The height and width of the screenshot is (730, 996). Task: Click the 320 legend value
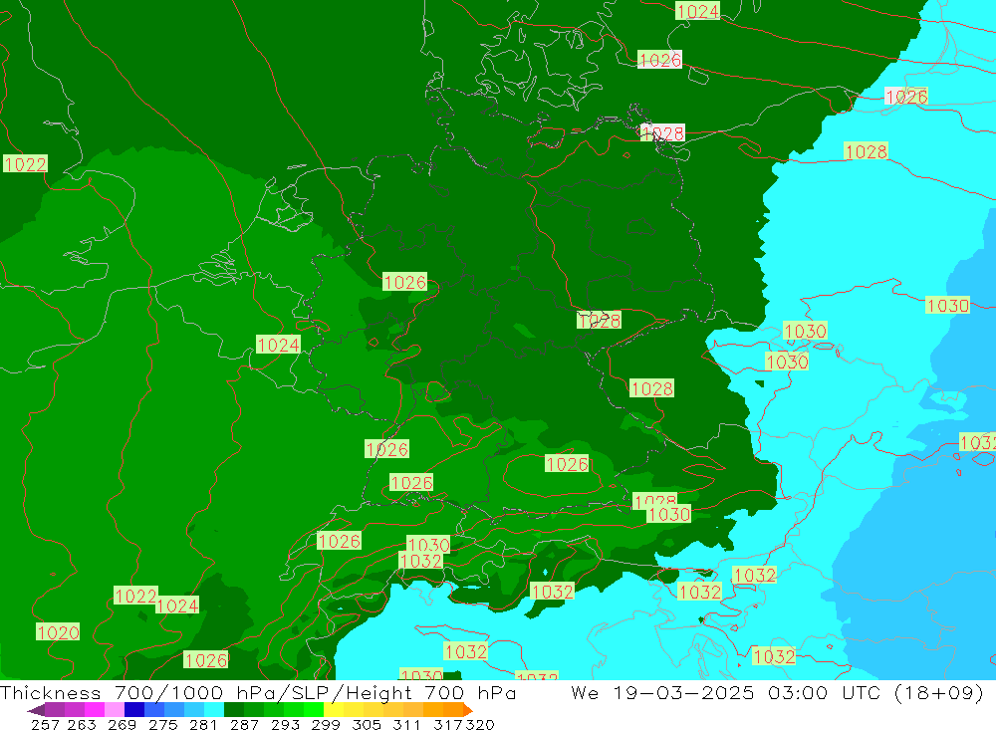coord(480,724)
